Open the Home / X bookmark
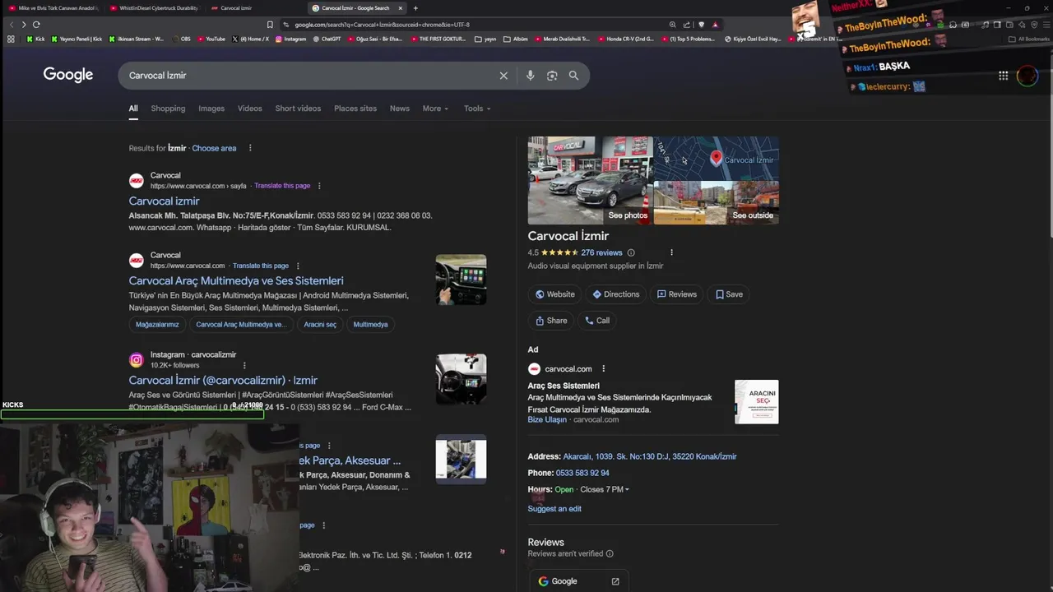 click(250, 39)
